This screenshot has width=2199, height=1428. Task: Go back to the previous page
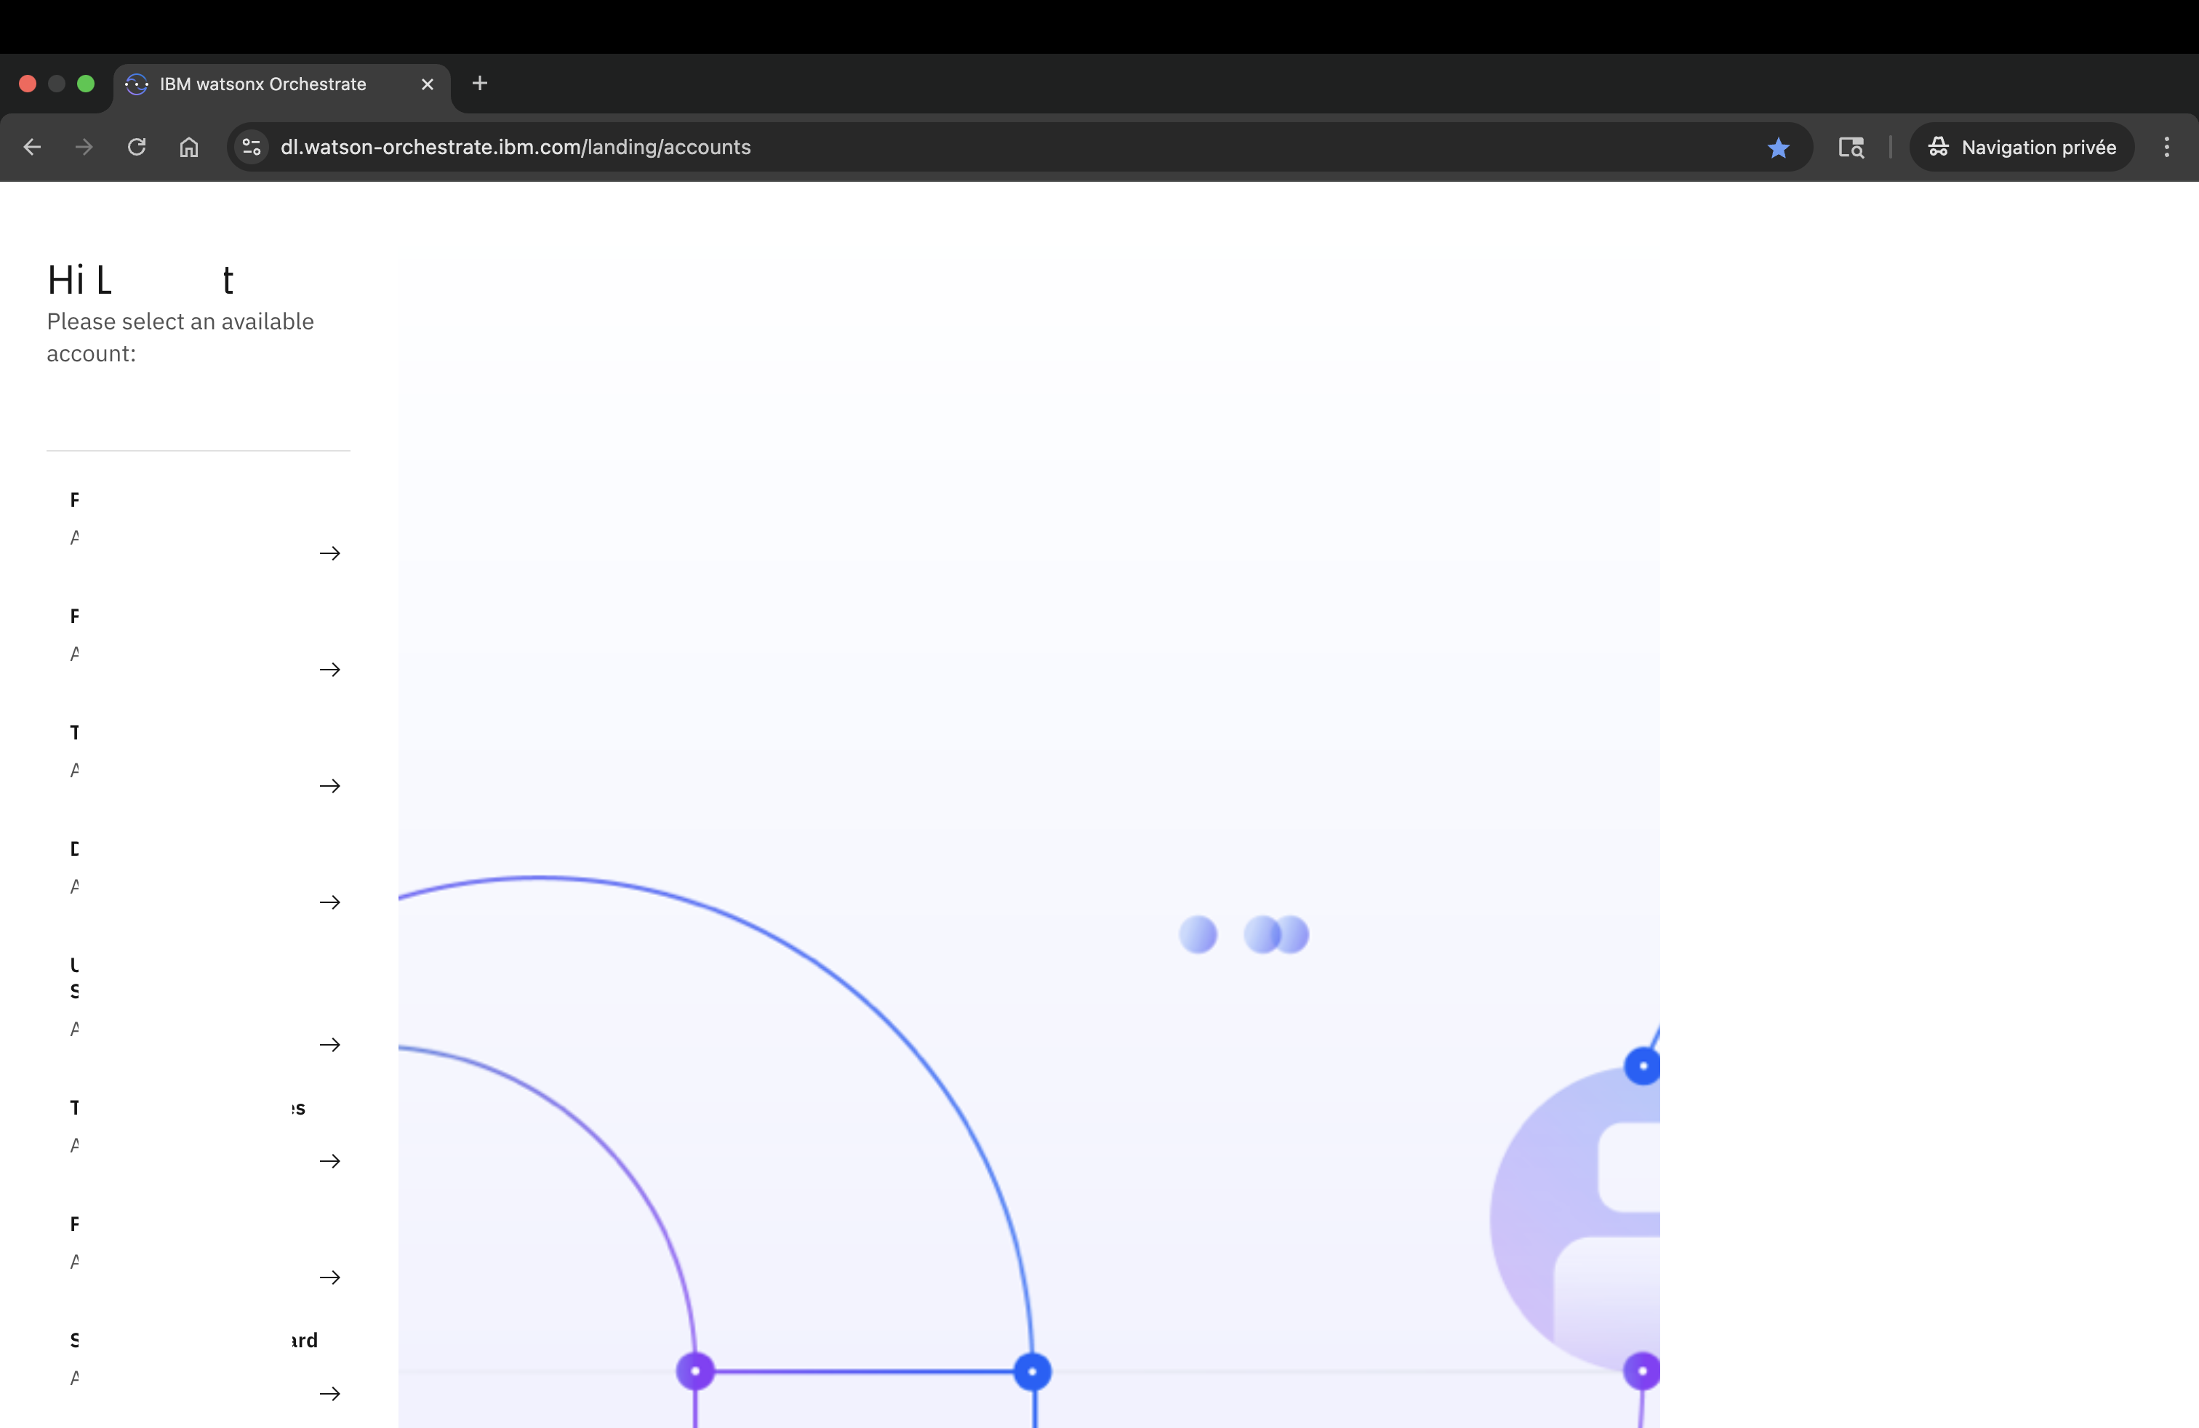[x=32, y=147]
